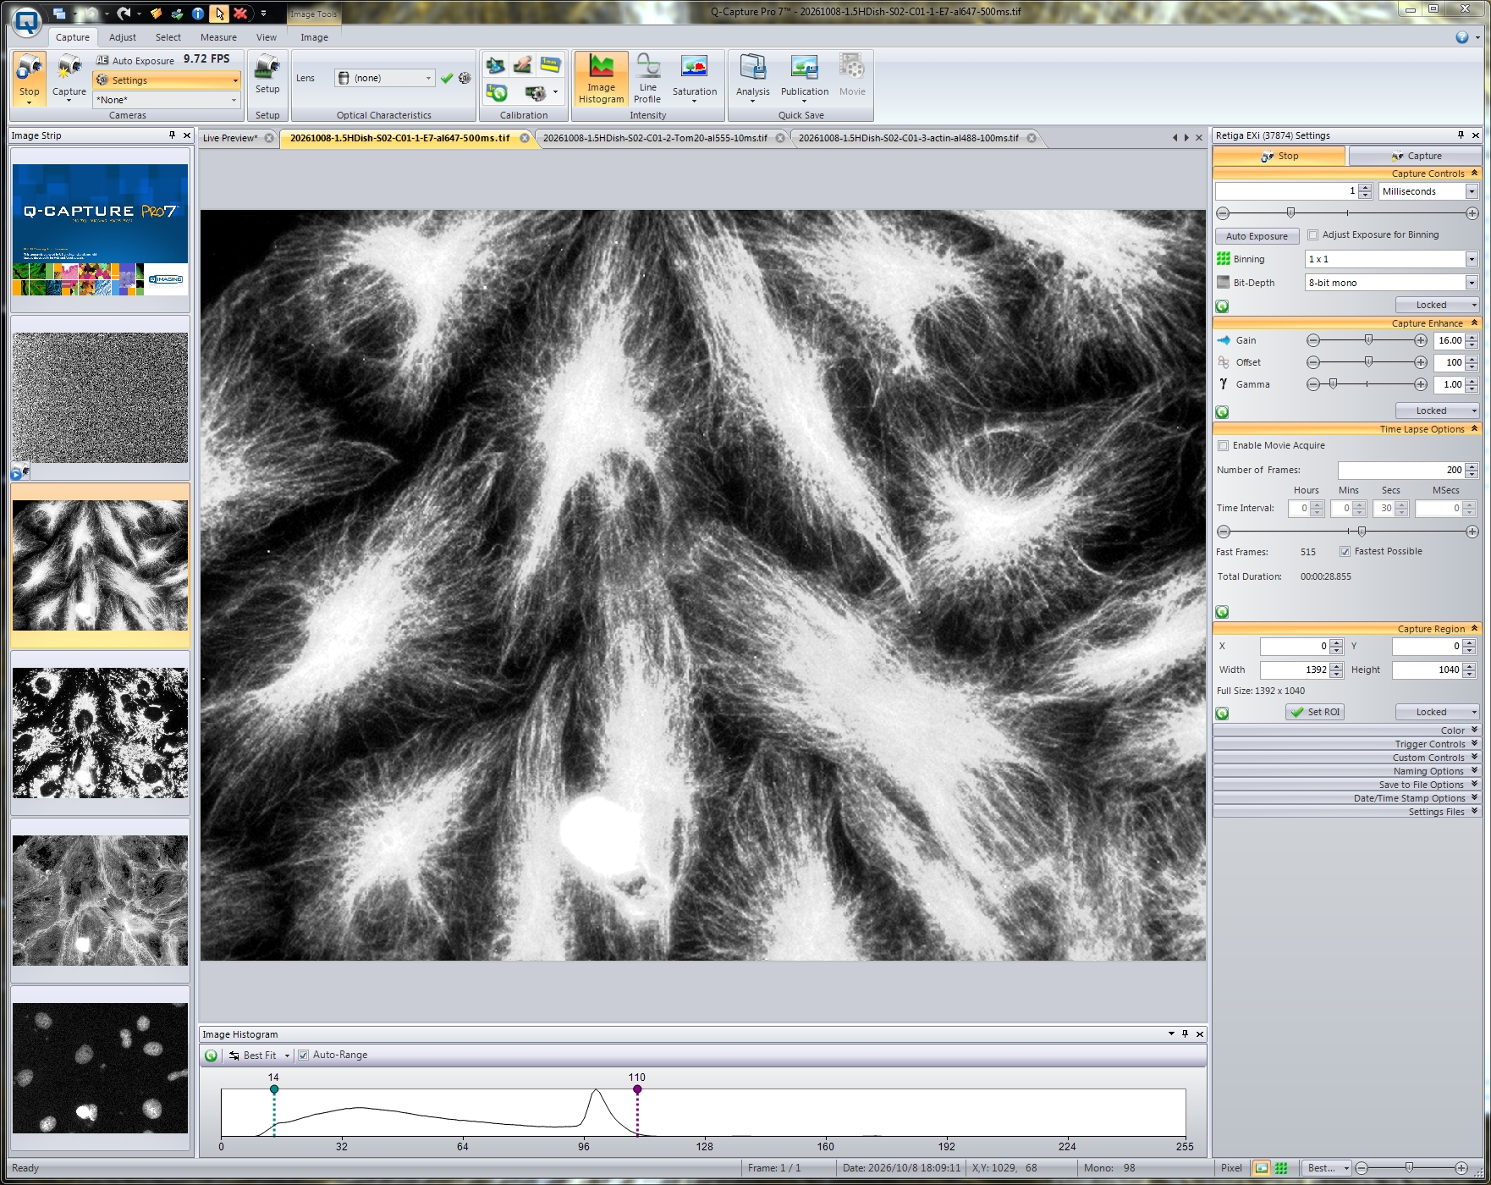The image size is (1491, 1185).
Task: Click the Stop button in settings panel
Action: point(1279,156)
